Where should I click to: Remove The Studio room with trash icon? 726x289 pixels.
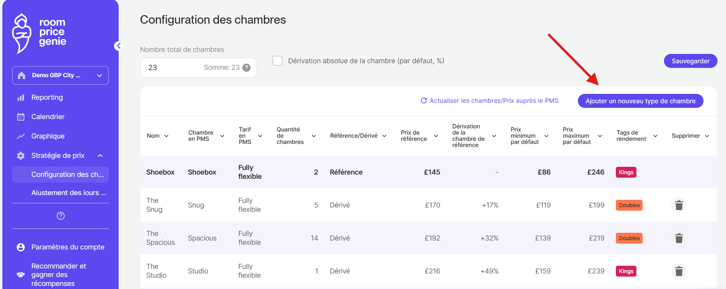click(x=679, y=271)
